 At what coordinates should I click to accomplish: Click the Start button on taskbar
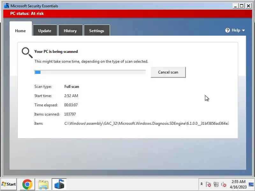tap(9, 184)
